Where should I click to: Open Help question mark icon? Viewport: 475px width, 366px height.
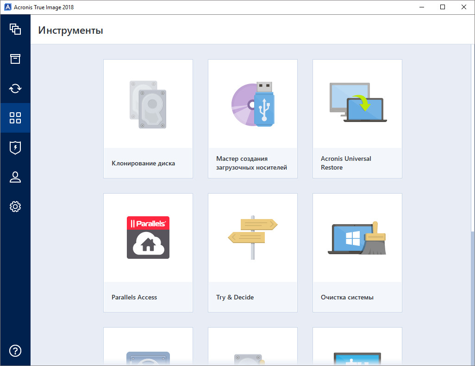tap(15, 351)
